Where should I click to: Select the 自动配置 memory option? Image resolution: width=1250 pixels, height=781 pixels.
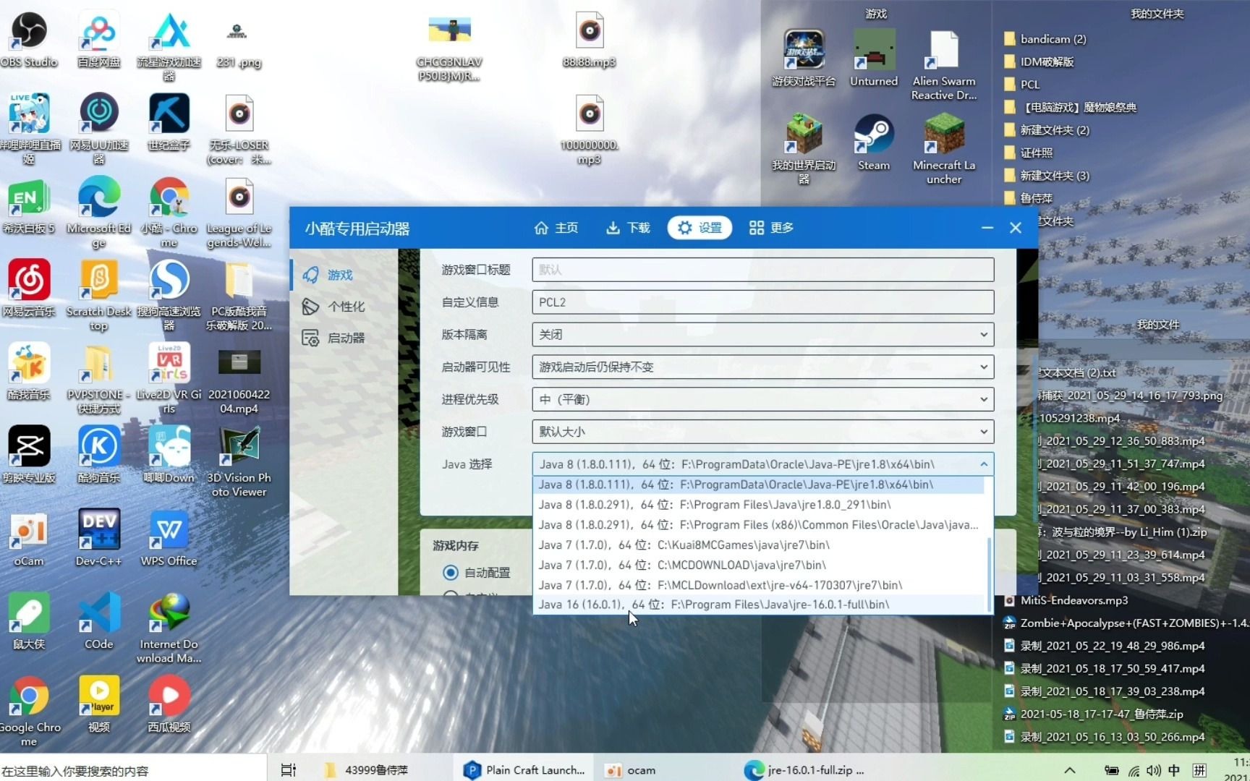pyautogui.click(x=451, y=572)
